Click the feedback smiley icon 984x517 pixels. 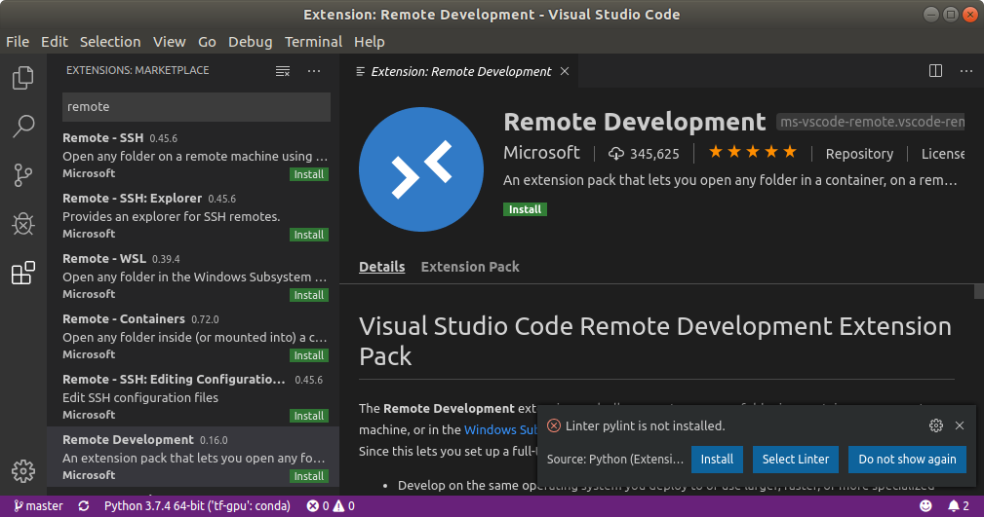[x=925, y=505]
